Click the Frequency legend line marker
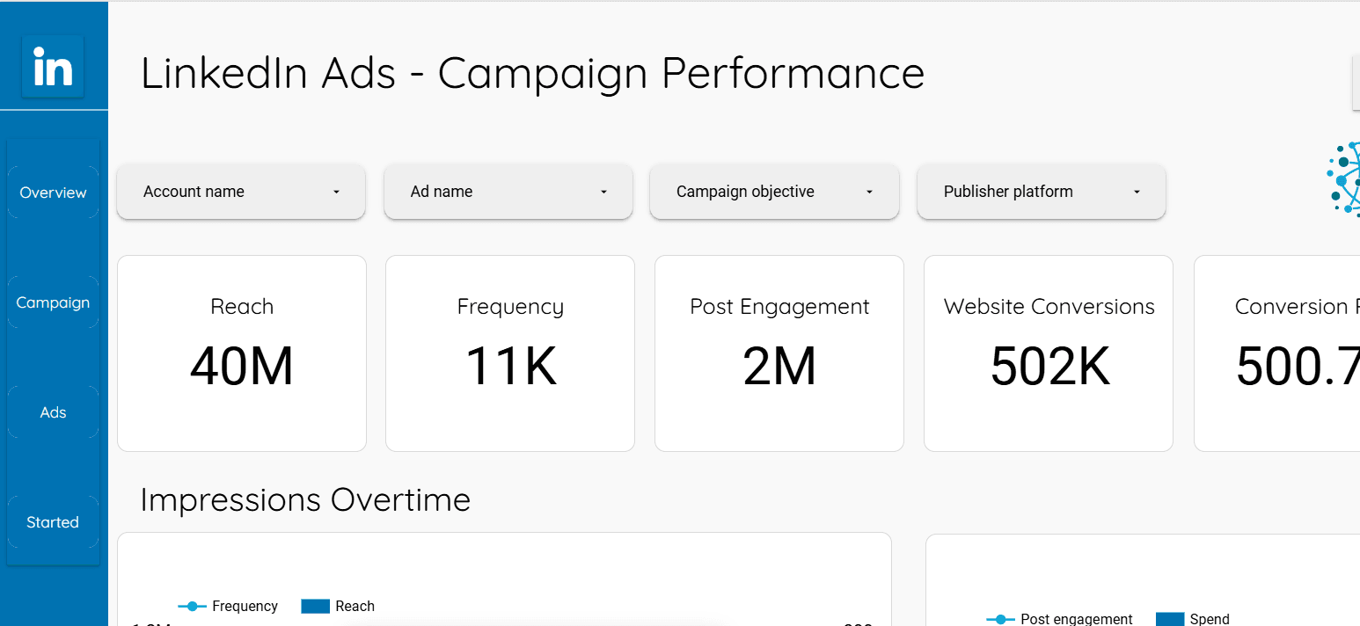 click(192, 606)
